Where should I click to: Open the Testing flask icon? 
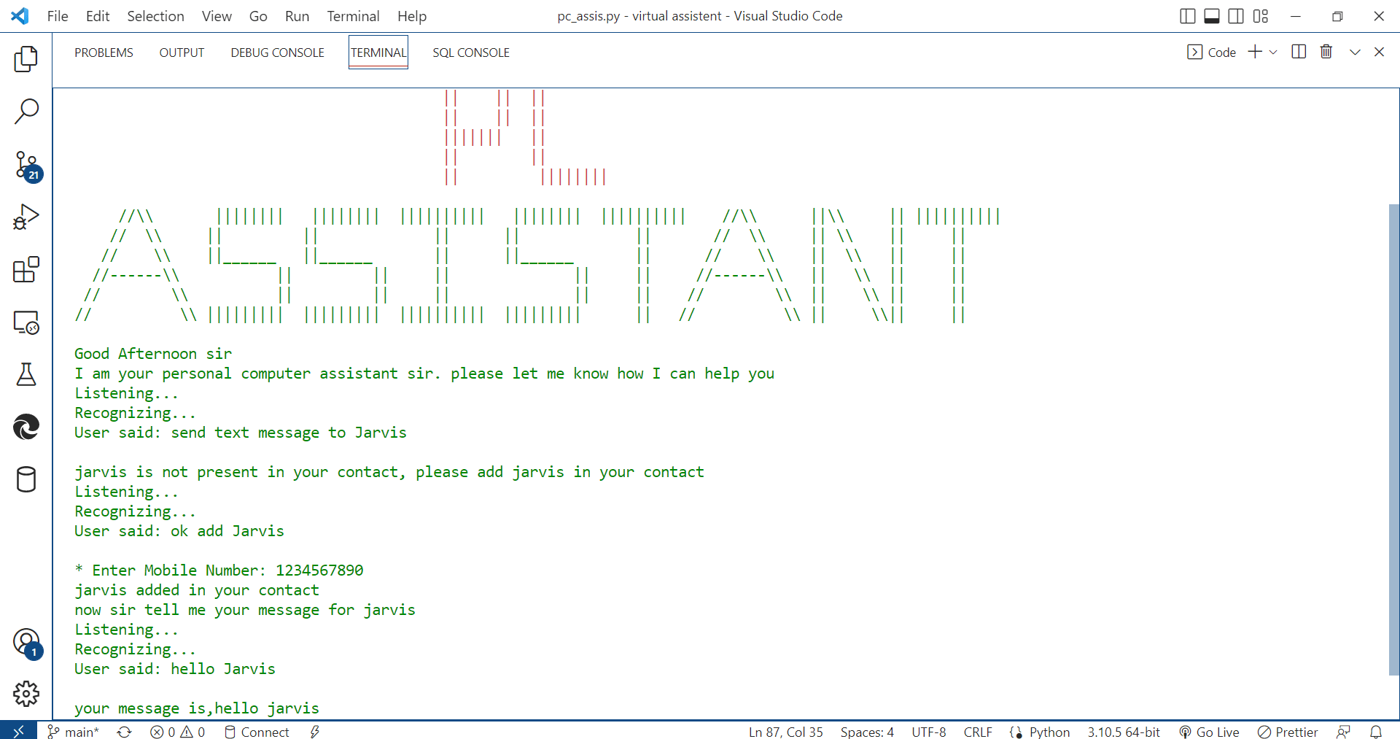point(26,374)
